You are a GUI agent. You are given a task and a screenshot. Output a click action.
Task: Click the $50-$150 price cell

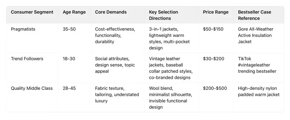tap(213, 29)
